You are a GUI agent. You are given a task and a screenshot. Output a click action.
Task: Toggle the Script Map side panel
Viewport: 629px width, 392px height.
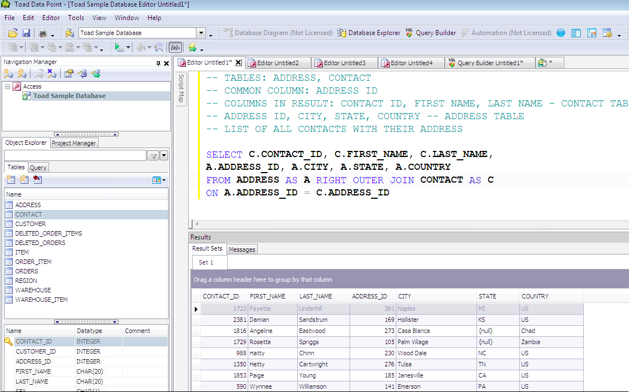point(181,89)
